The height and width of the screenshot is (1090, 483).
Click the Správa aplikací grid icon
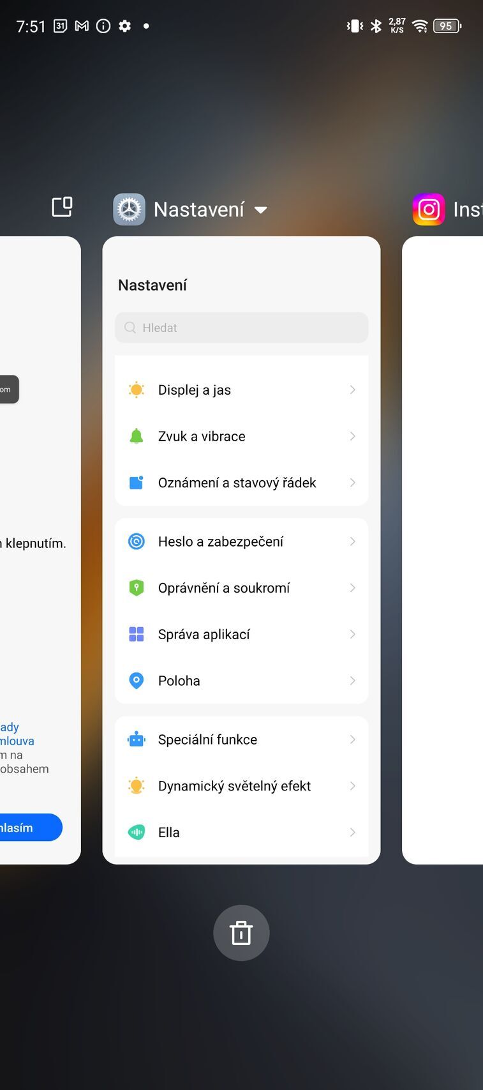137,634
